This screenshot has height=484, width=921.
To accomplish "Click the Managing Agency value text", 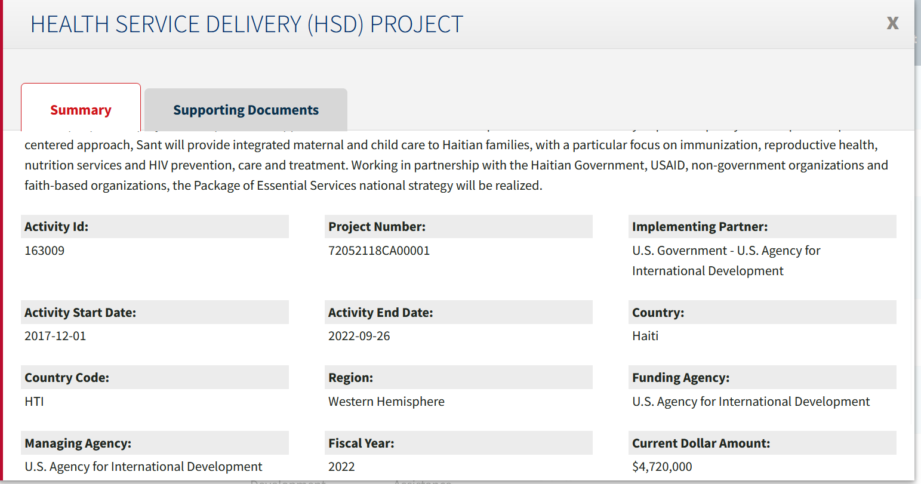I will 143,467.
